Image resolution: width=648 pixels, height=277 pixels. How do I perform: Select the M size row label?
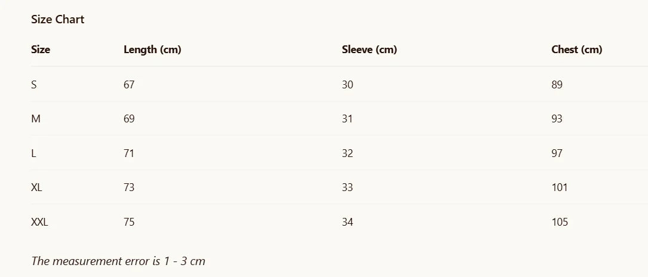click(36, 119)
